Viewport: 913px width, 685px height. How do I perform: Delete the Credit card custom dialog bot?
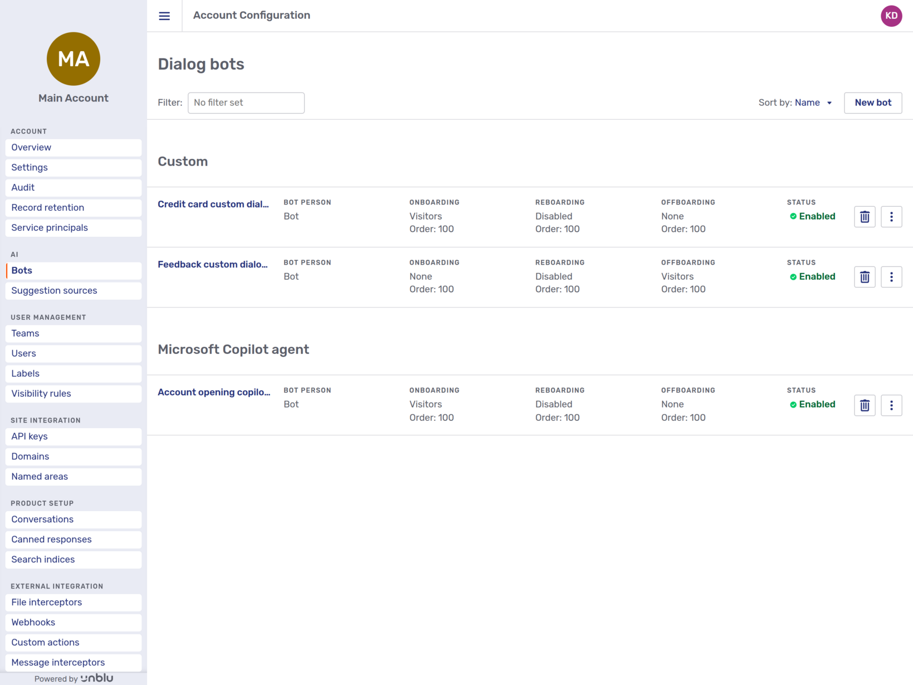(864, 217)
